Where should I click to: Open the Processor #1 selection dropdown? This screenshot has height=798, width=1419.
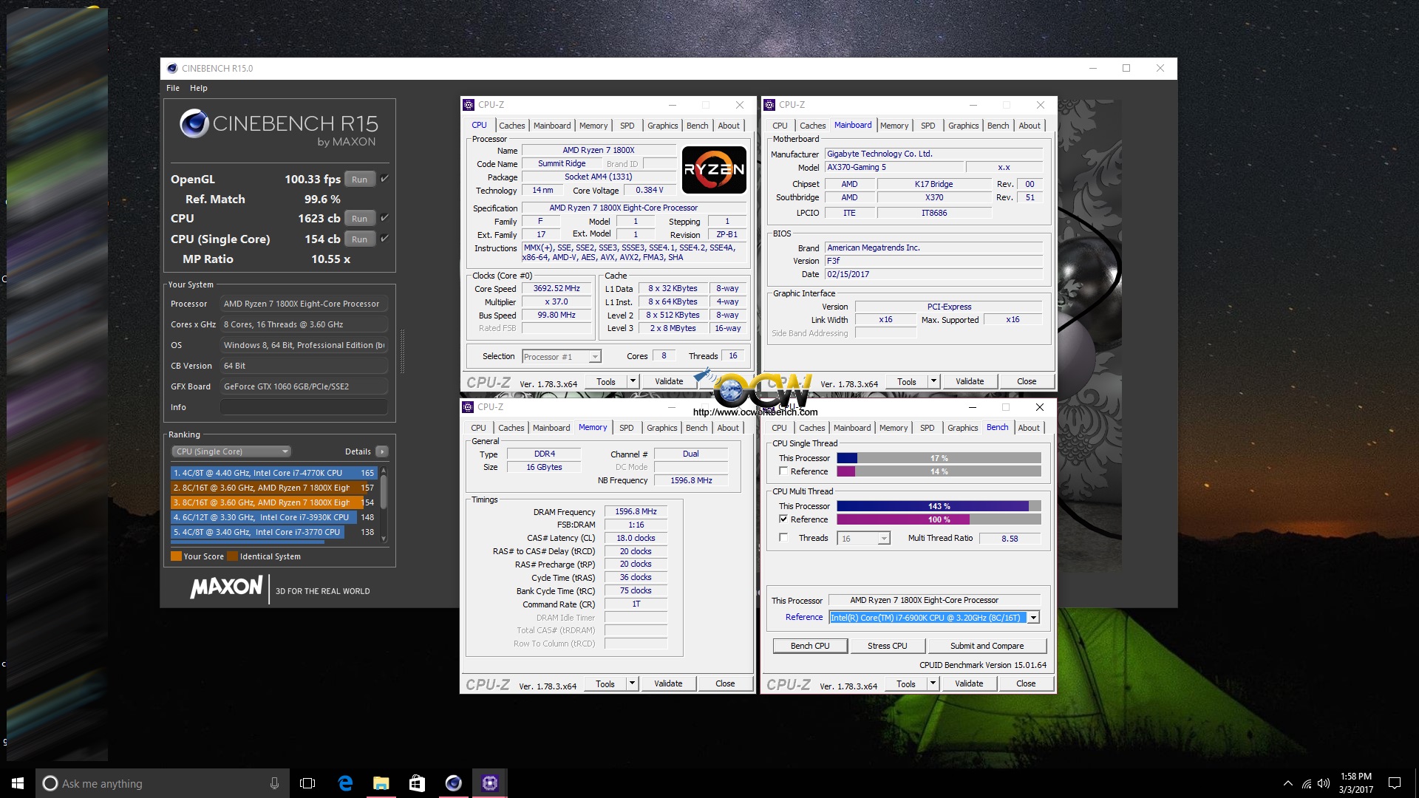coord(562,357)
